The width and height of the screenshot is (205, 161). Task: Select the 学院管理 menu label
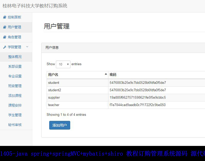(14, 47)
